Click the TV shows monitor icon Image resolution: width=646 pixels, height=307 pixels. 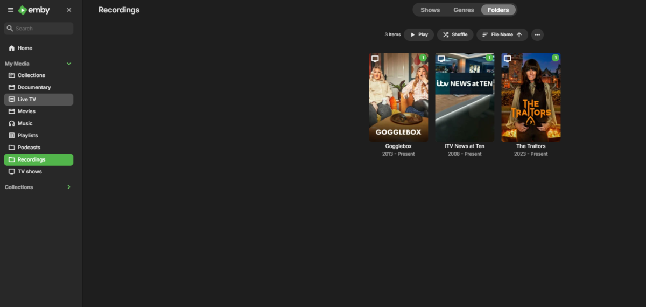12,171
